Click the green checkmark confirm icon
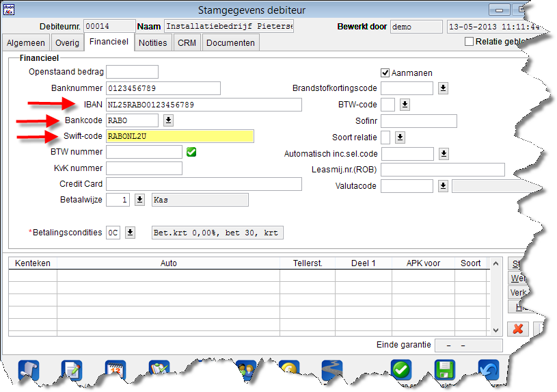Screen dimensions: 557x392 tap(401, 370)
